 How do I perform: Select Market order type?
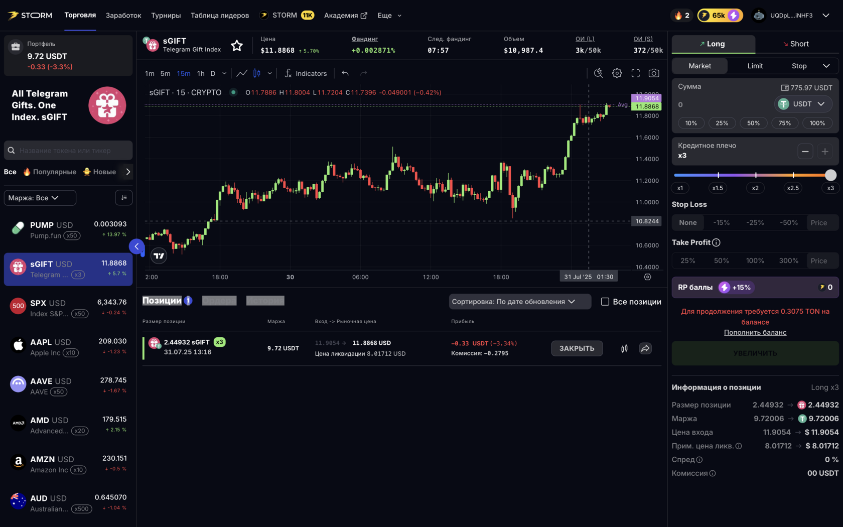pyautogui.click(x=700, y=66)
